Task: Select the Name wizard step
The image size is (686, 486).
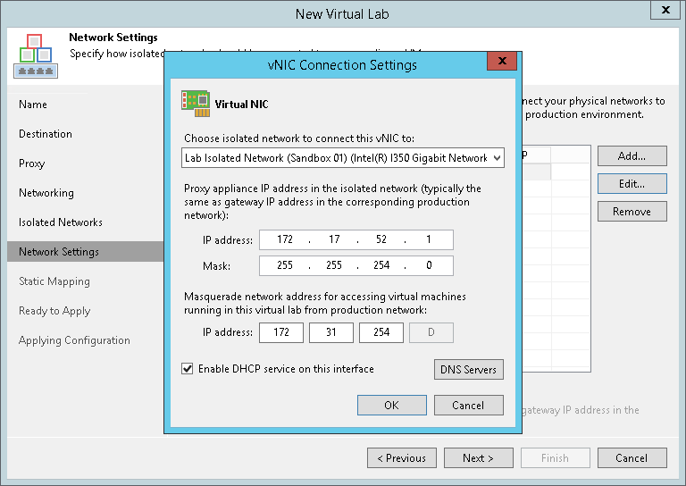Action: [33, 105]
